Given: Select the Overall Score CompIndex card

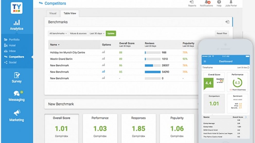Looking at the screenshot, I should [62, 128].
